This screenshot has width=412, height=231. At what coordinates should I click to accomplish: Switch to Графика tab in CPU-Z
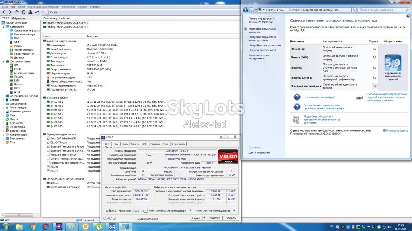155,144
